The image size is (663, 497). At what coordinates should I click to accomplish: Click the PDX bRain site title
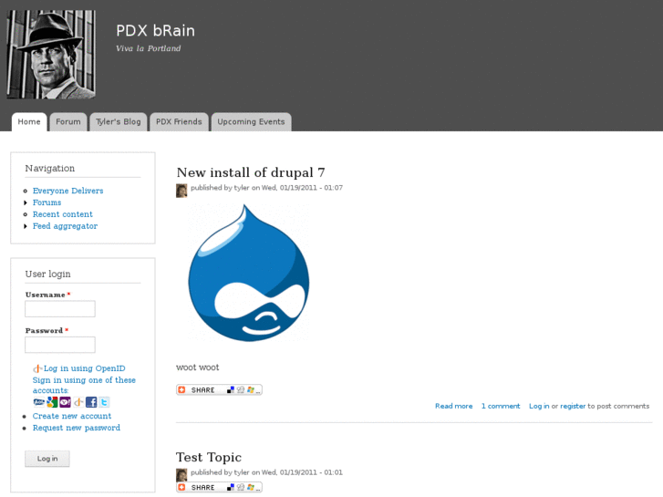[x=156, y=31]
